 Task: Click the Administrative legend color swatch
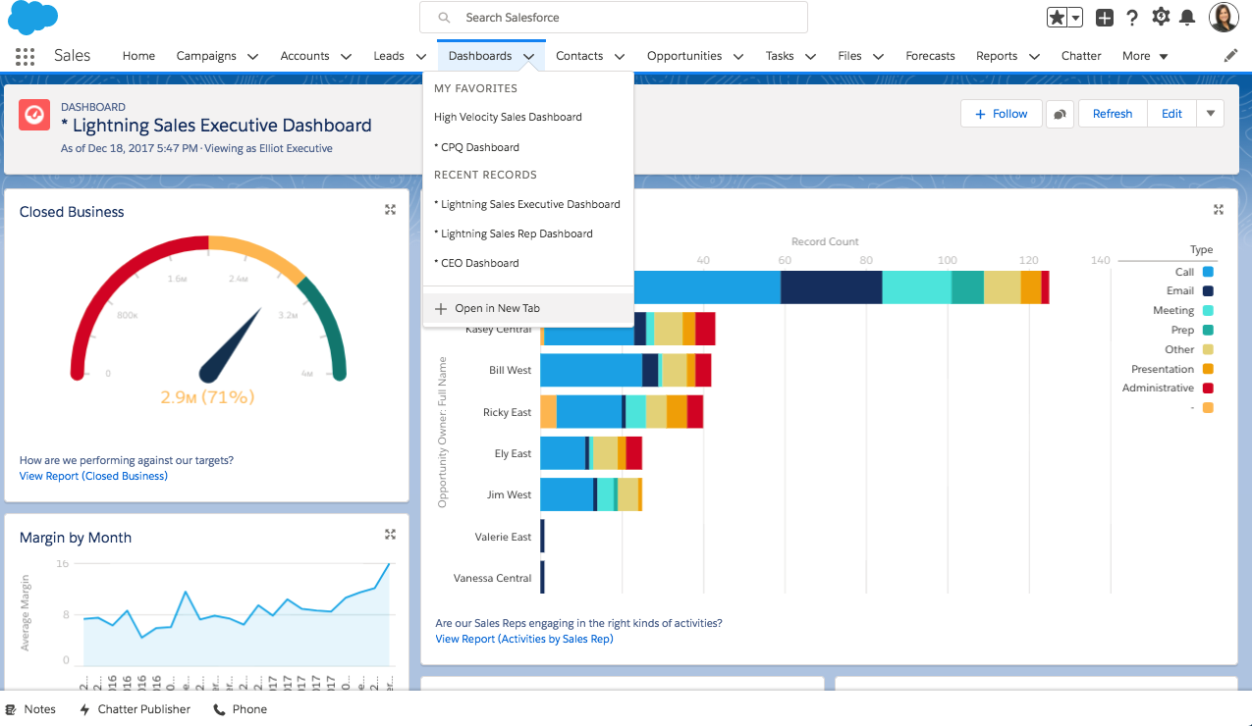coord(1208,388)
